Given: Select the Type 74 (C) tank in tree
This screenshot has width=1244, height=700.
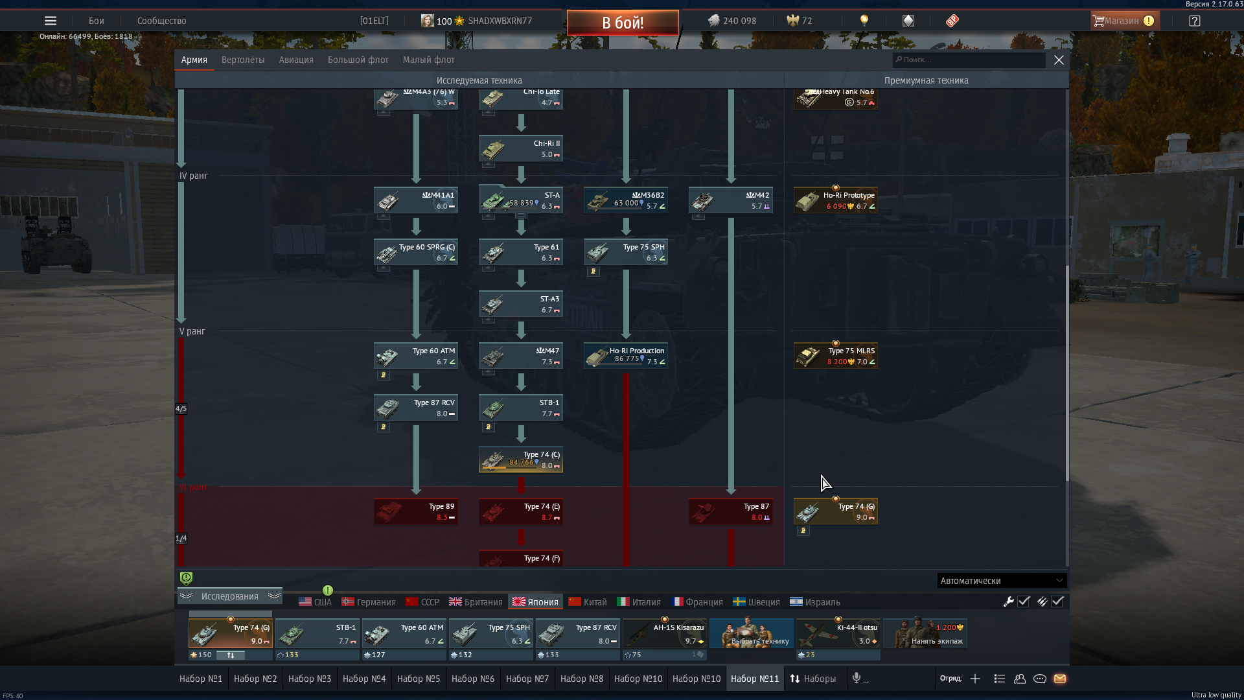Looking at the screenshot, I should 521,460.
